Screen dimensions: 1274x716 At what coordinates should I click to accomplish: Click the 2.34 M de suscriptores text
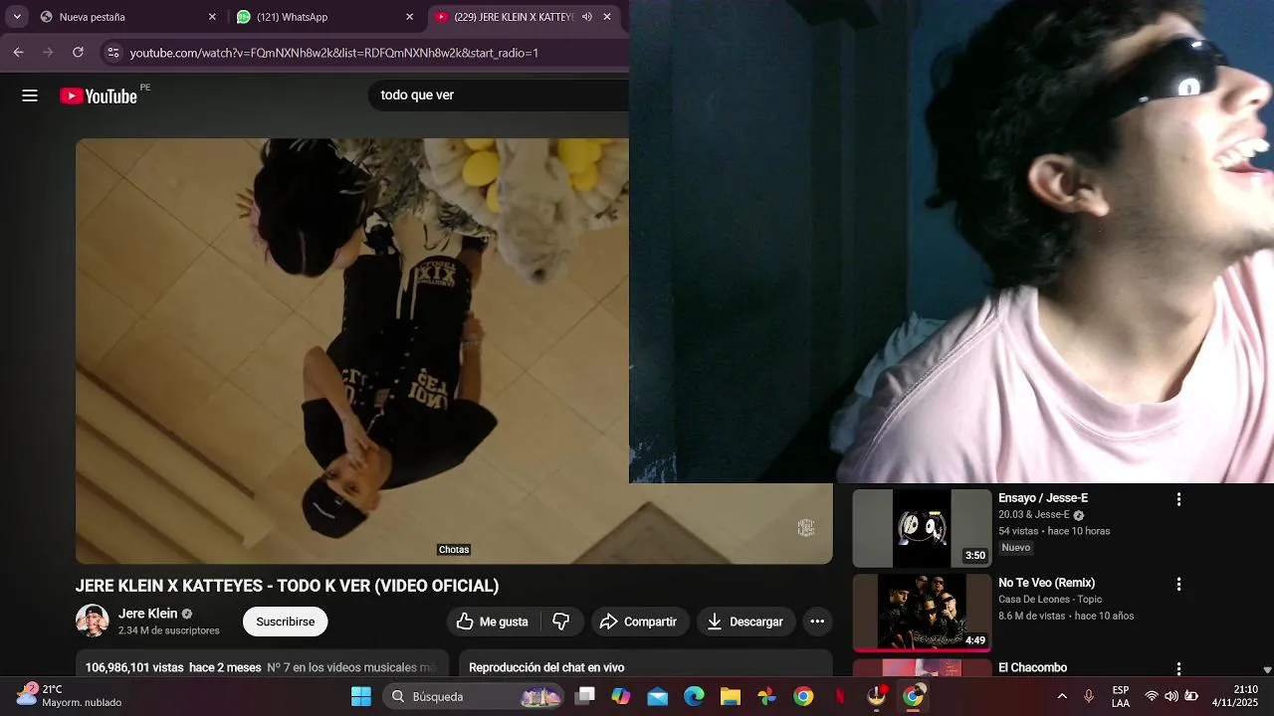point(169,630)
